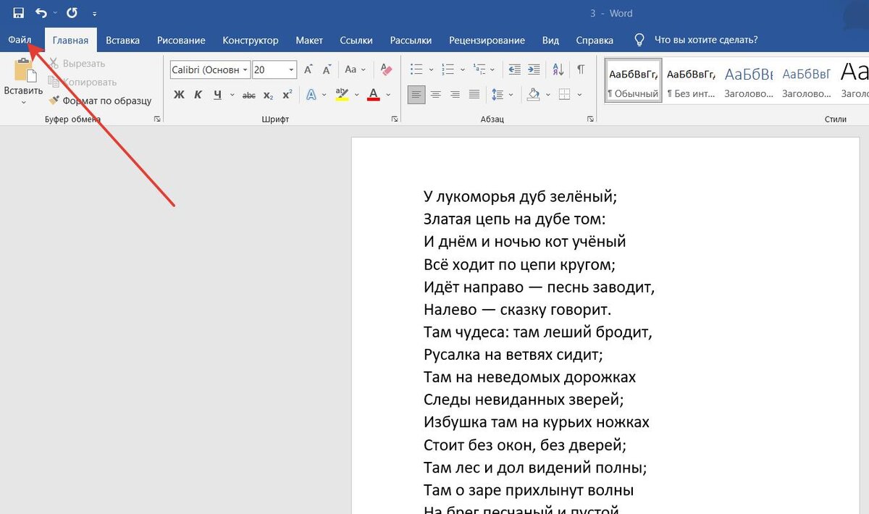The height and width of the screenshot is (514, 869).
Task: Toggle strikethrough abc formatting
Action: point(249,95)
